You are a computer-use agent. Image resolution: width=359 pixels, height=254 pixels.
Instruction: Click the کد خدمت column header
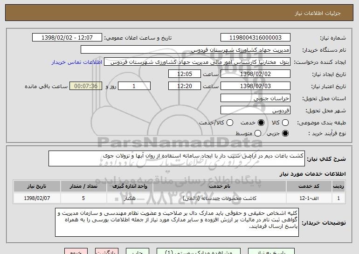[x=309, y=186]
